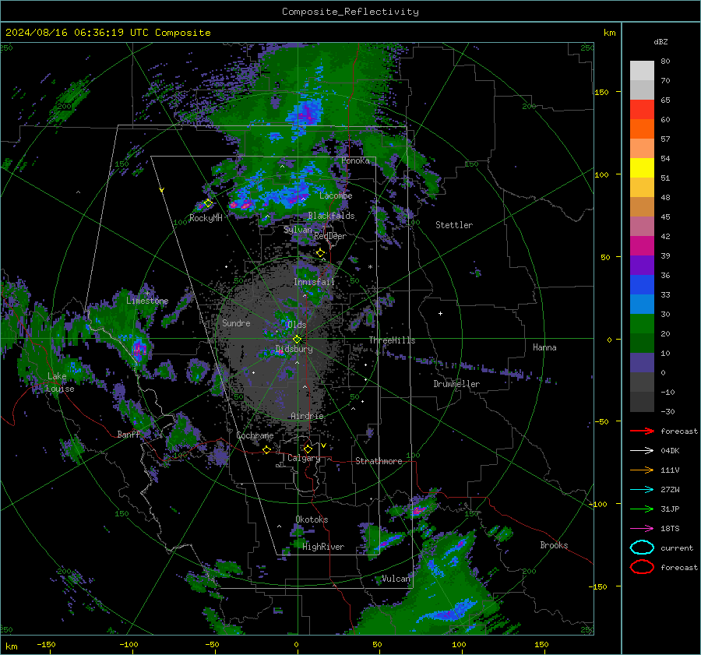Click the Composite_Reflectivity title text

(x=350, y=12)
